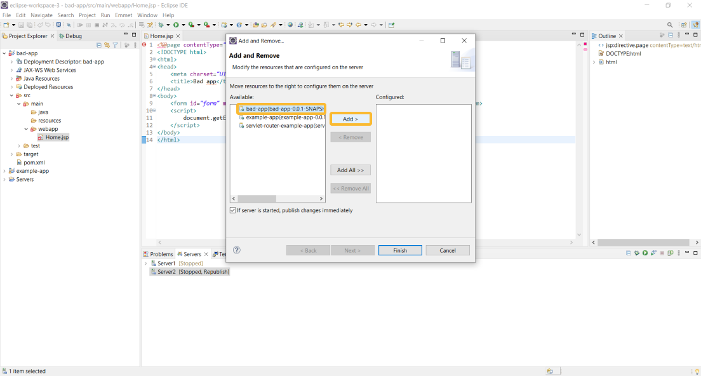The width and height of the screenshot is (701, 376).
Task: Collapse the webapp folder node
Action: tap(26, 129)
